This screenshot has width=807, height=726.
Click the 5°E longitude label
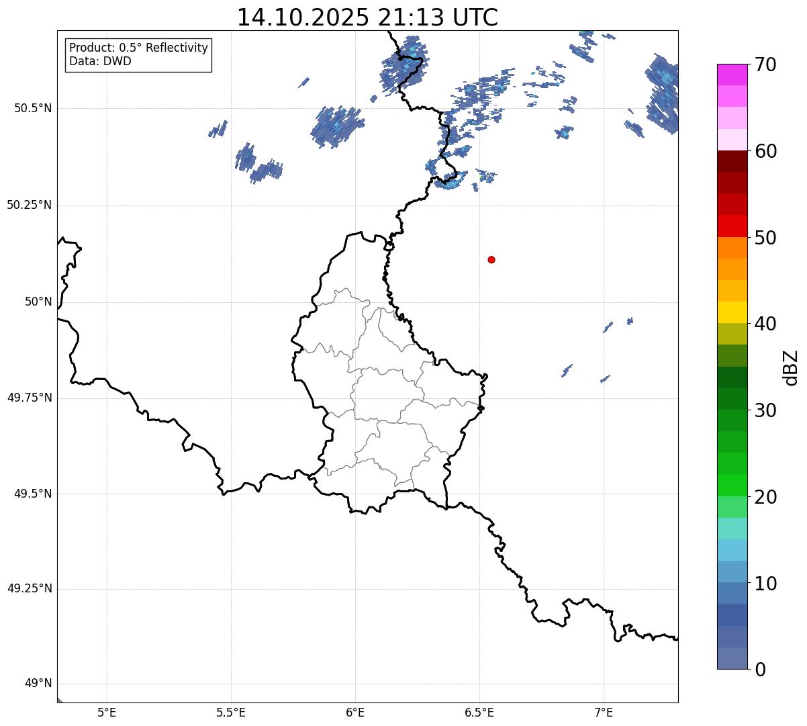[x=107, y=713]
